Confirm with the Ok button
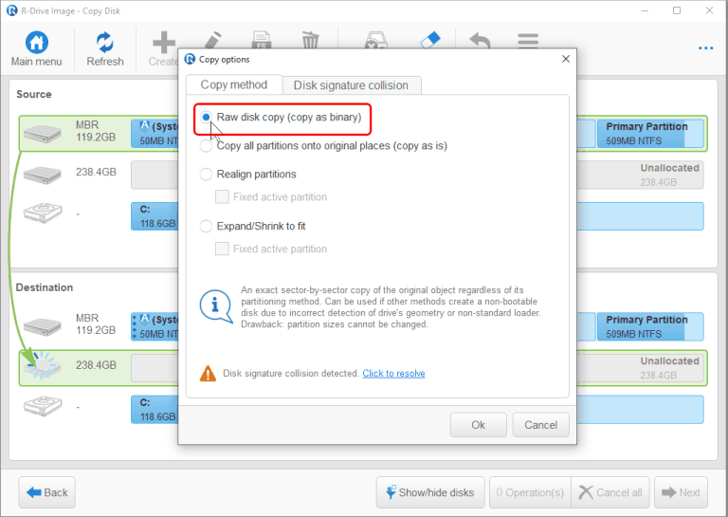The image size is (728, 517). point(478,425)
